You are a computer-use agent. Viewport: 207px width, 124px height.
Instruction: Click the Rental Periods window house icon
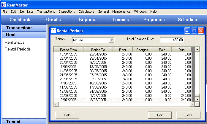53,31
